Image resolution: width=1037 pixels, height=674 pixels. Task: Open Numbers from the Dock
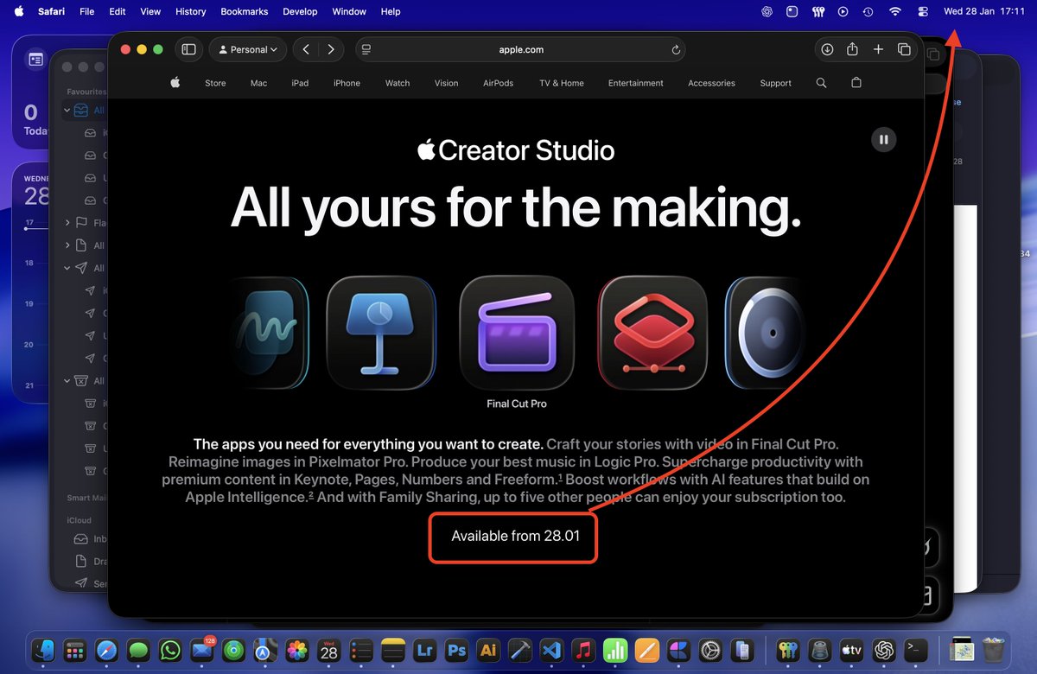pos(615,650)
